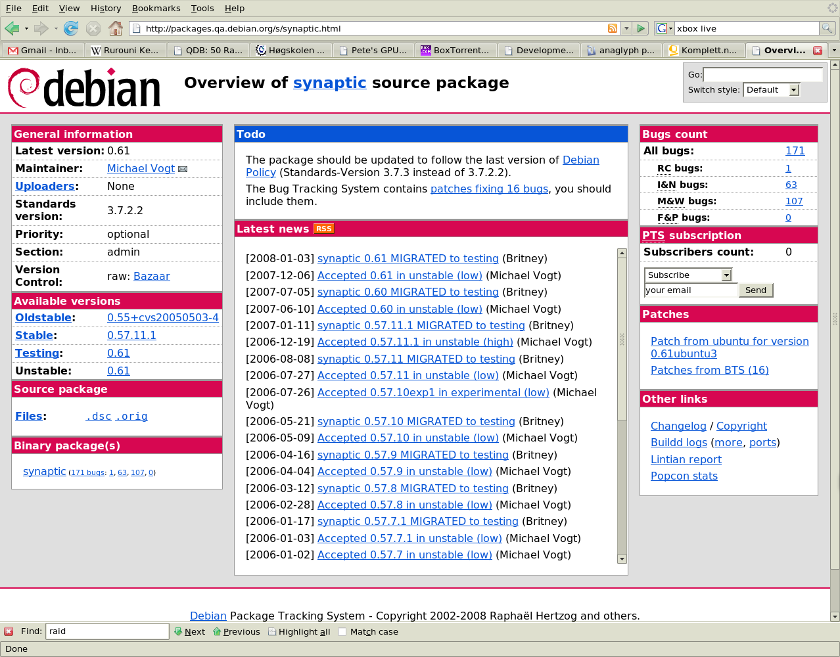Click the Find Next arrow button
Screen dimensions: 840x657
pos(190,631)
